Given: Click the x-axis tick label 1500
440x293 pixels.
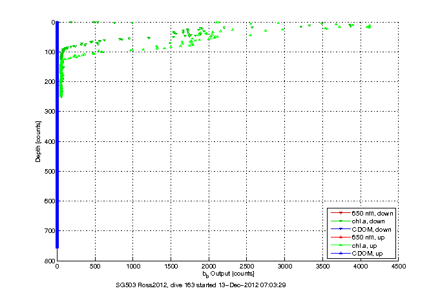Looking at the screenshot, I should click(171, 266).
